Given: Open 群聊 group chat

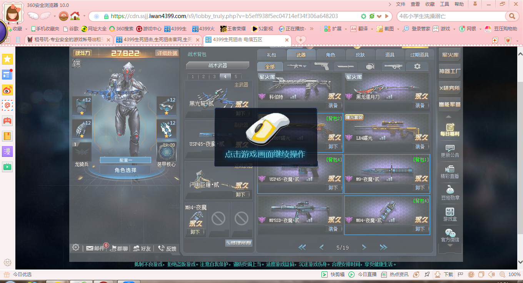Looking at the screenshot, I should [119, 248].
